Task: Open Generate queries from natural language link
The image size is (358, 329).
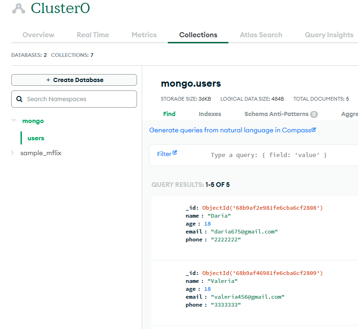Action: click(229, 130)
